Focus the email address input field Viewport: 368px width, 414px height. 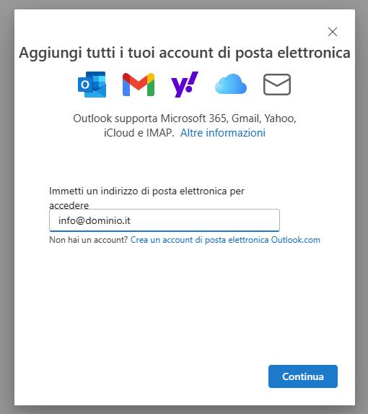pos(165,220)
